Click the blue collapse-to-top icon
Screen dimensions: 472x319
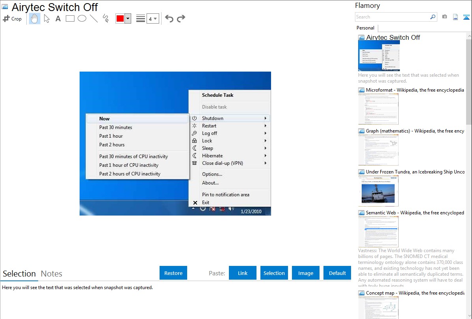click(466, 17)
